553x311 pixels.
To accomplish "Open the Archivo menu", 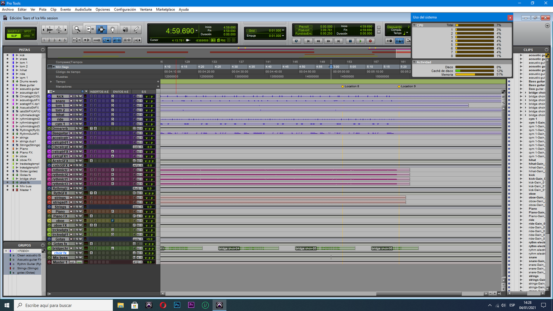I will click(x=8, y=9).
